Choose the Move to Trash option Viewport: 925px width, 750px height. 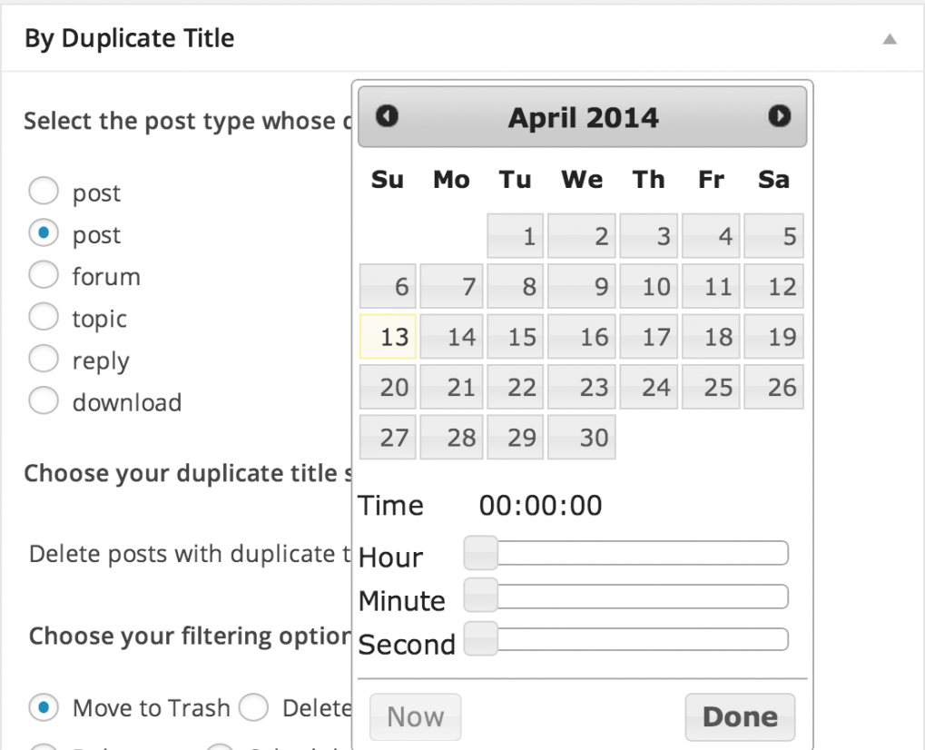point(44,707)
